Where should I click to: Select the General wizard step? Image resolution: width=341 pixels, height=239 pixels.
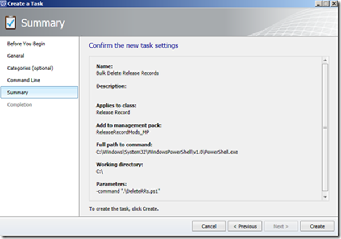16,56
